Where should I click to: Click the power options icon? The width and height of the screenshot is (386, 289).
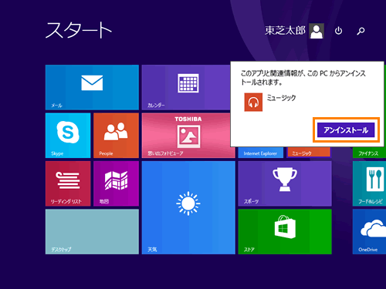pos(338,31)
